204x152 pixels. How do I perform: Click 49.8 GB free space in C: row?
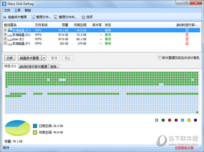click(81, 30)
